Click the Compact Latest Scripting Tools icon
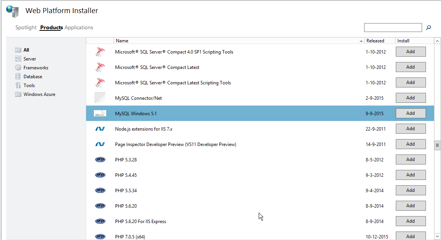Screen dimensions: 441x240 click(x=100, y=83)
